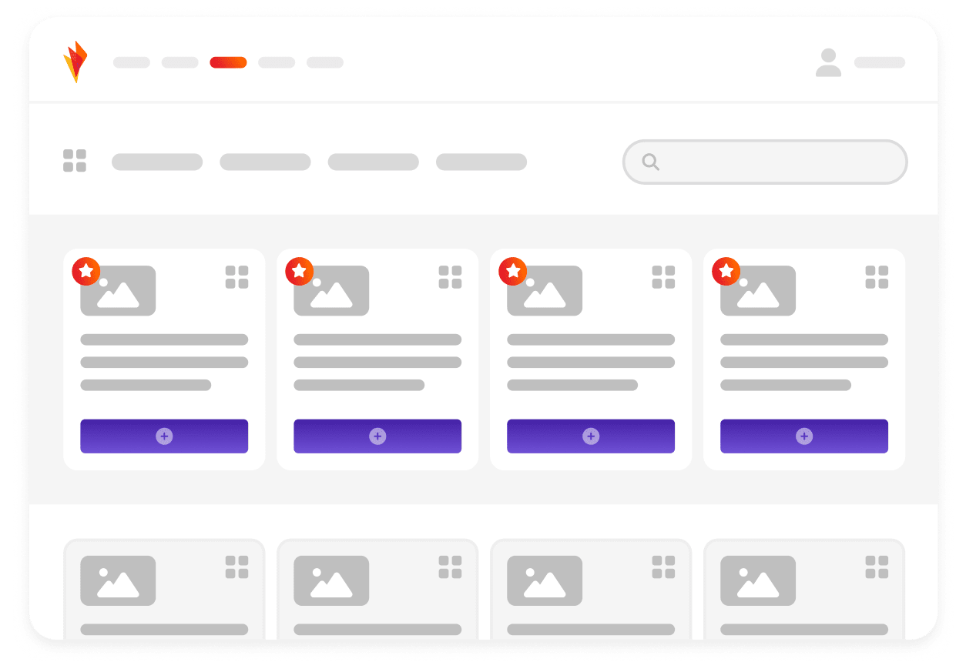
Task: Click the grid view icon beside filter pills
Action: [x=75, y=161]
